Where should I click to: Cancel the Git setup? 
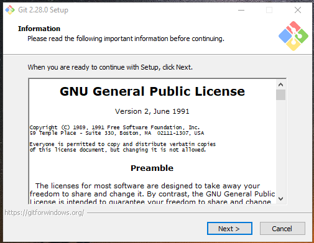click(x=282, y=229)
